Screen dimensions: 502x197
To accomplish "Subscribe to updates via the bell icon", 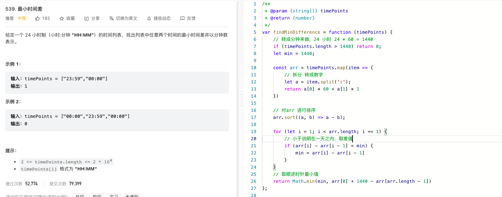I will click(x=149, y=18).
